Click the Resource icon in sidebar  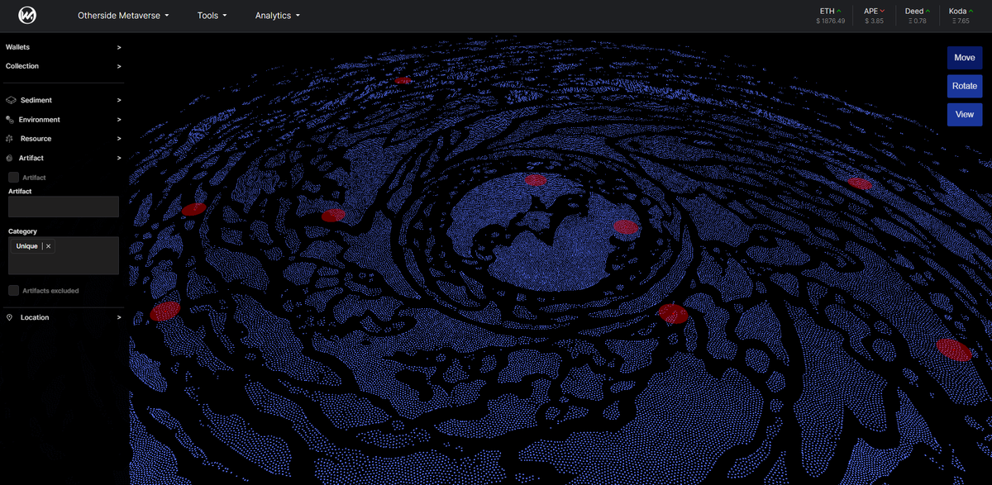(9, 139)
